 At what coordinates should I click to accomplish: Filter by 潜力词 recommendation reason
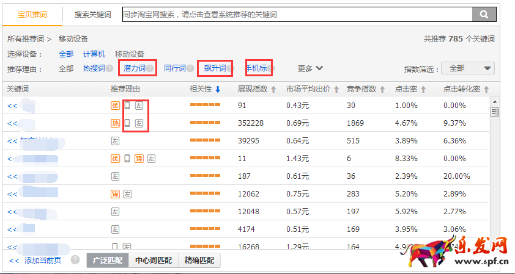135,68
